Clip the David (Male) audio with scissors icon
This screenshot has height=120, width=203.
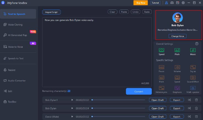(x=189, y=117)
